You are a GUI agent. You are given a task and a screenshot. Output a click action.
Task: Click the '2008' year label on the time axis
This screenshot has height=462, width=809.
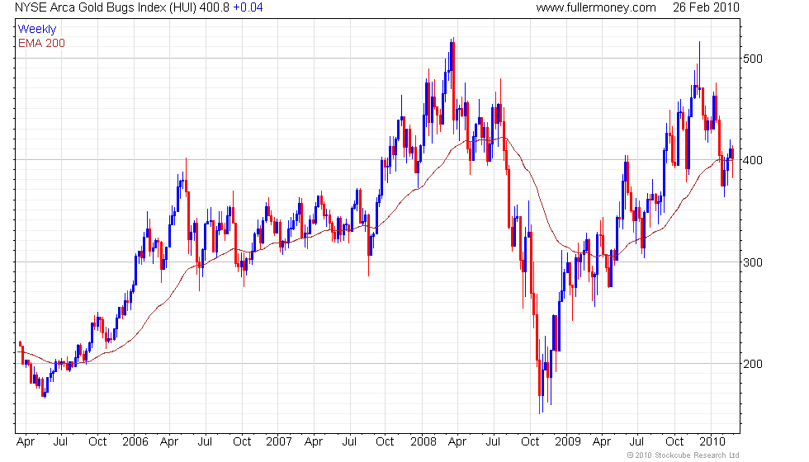(423, 442)
